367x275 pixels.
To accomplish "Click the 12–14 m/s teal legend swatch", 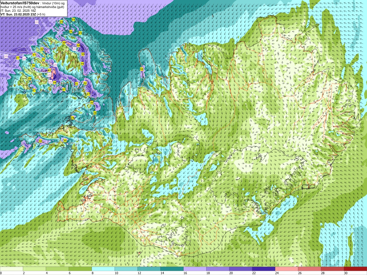I will click(x=149, y=269).
